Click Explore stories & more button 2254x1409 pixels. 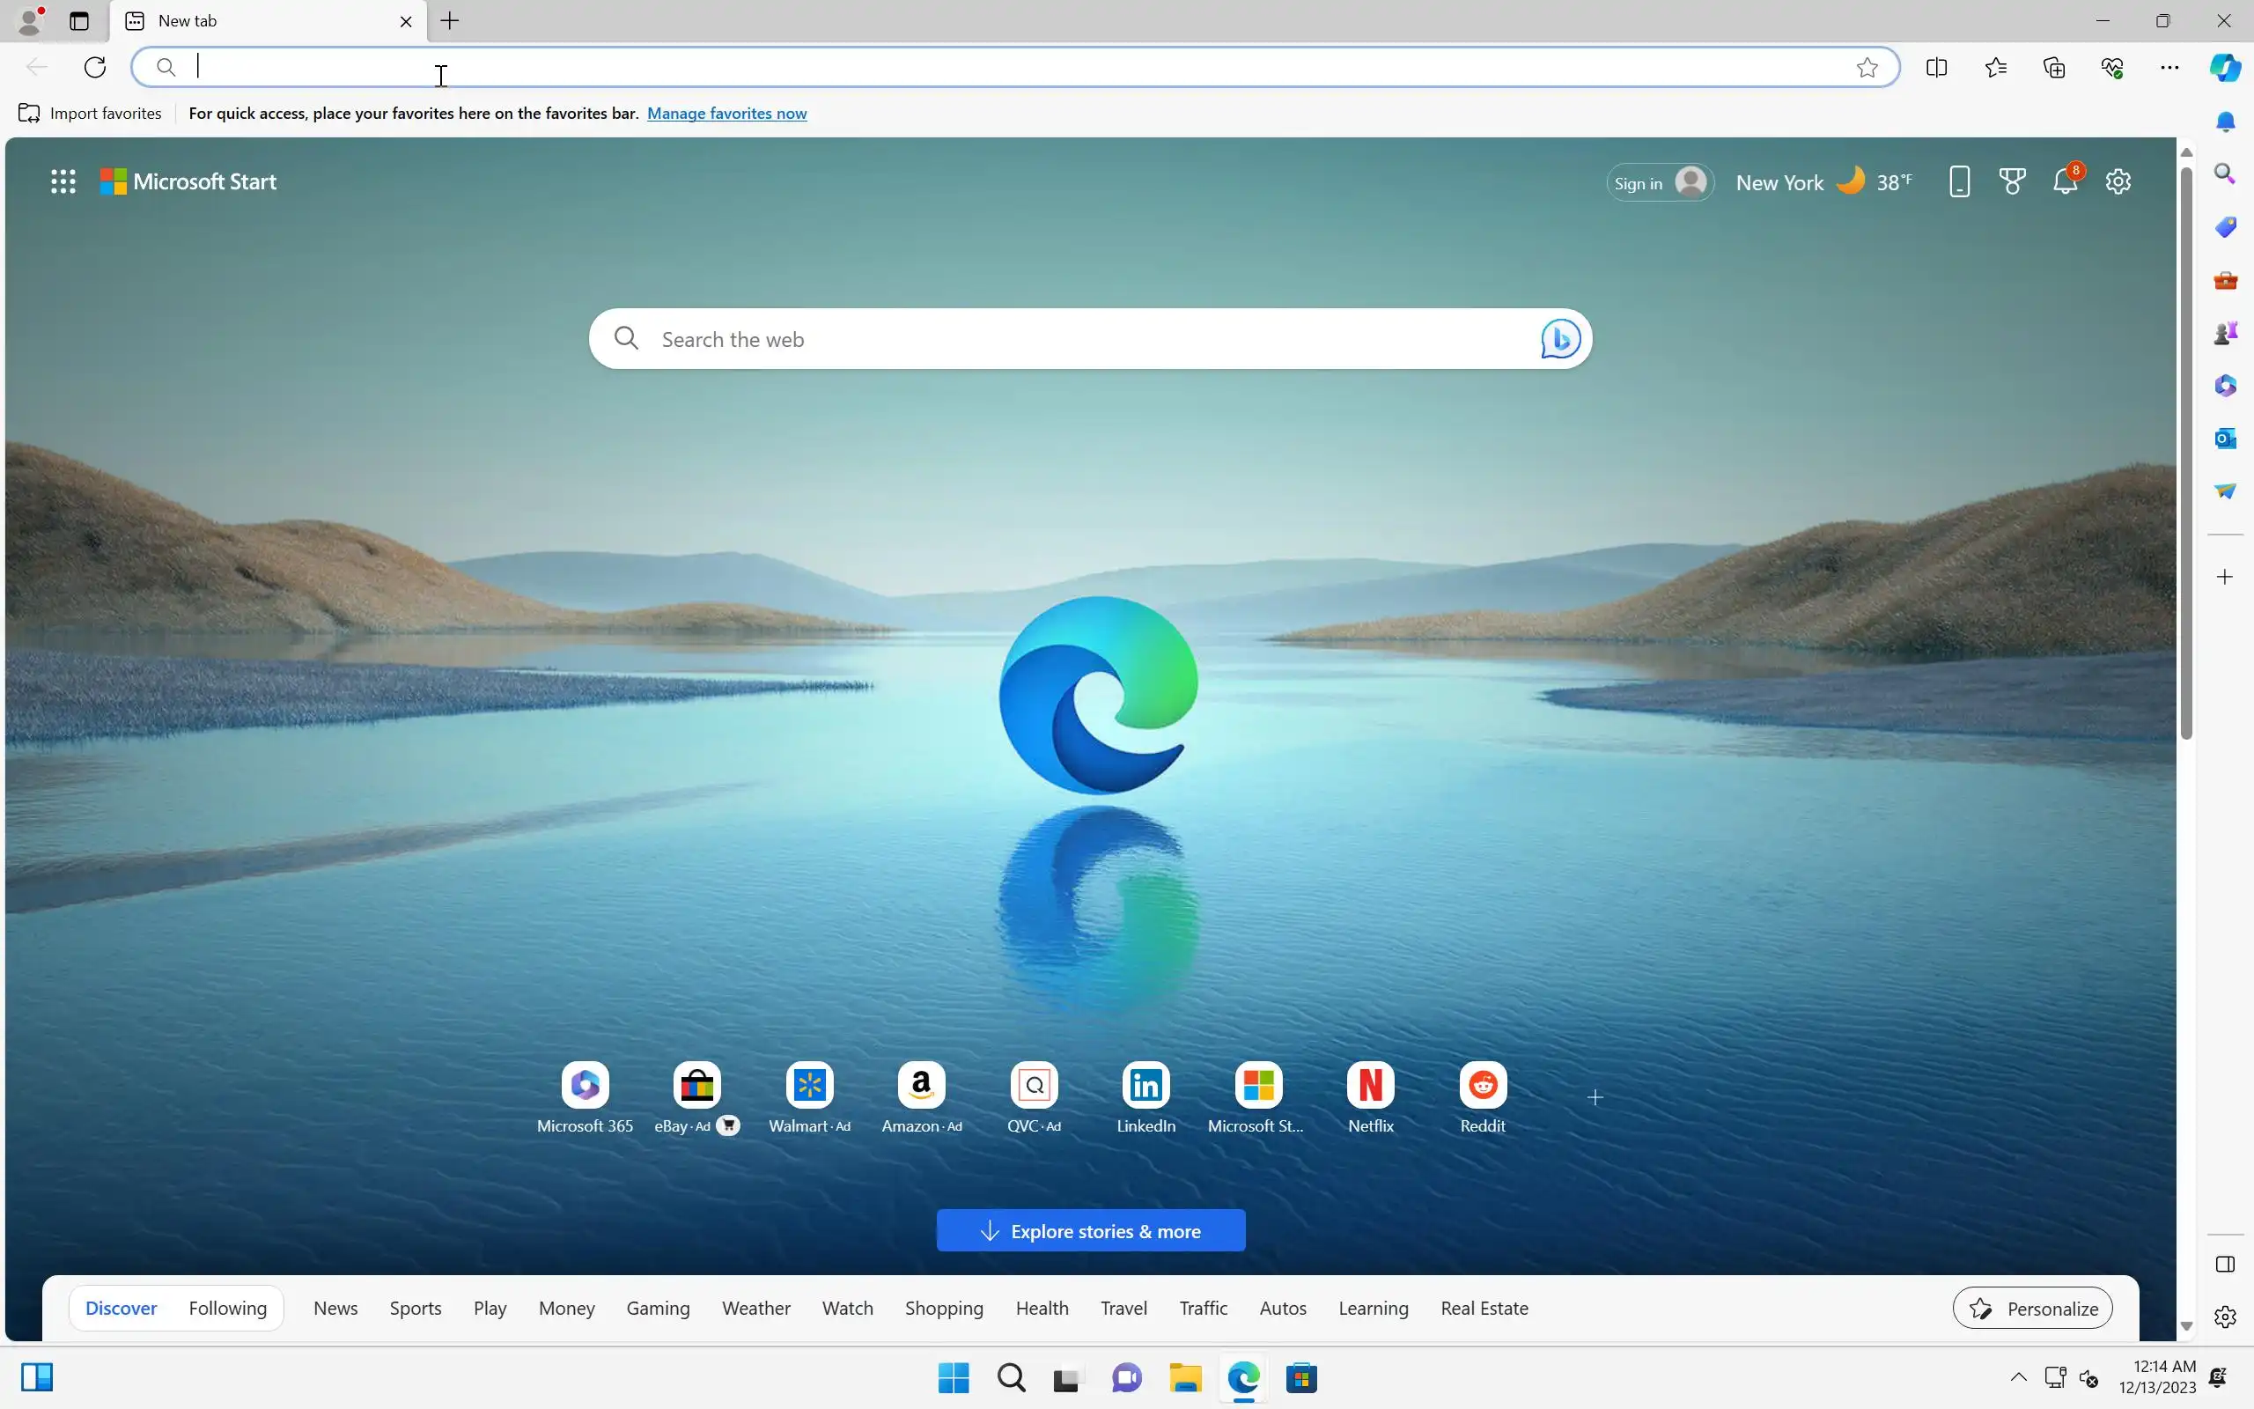pos(1091,1231)
